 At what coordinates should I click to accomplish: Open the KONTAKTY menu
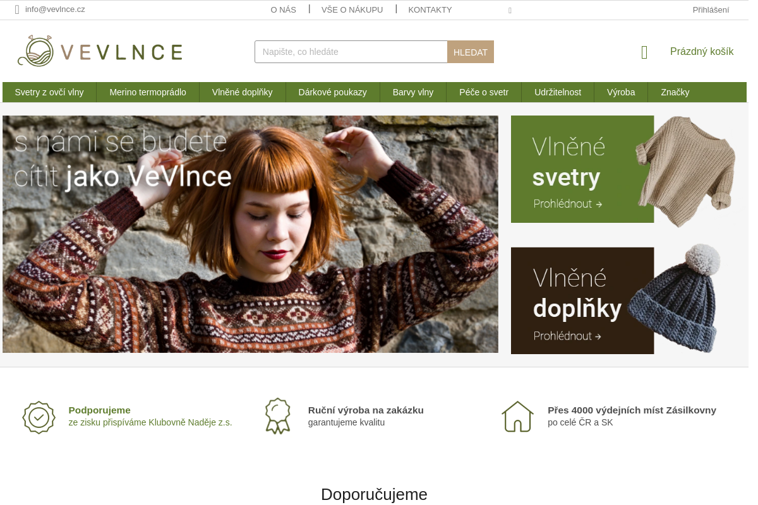(430, 9)
